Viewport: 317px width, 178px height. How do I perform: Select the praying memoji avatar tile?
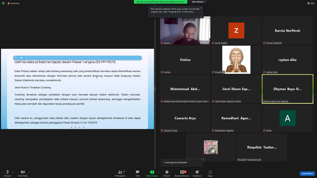(x=236, y=60)
